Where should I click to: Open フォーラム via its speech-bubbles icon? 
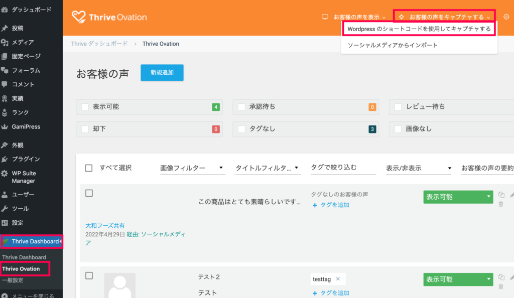[5, 70]
